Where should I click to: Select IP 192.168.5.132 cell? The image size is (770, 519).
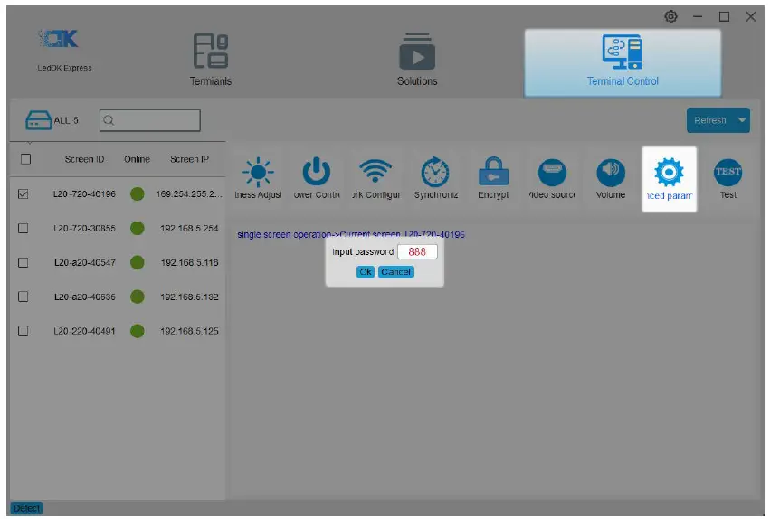pyautogui.click(x=189, y=297)
